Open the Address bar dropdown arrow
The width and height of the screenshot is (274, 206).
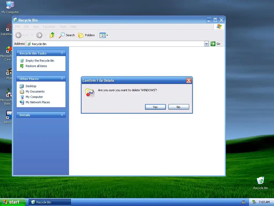coord(206,44)
